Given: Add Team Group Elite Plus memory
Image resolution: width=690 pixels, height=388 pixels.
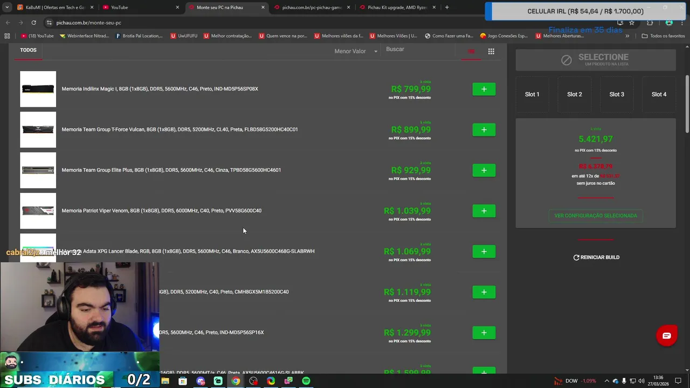Looking at the screenshot, I should coord(484,170).
